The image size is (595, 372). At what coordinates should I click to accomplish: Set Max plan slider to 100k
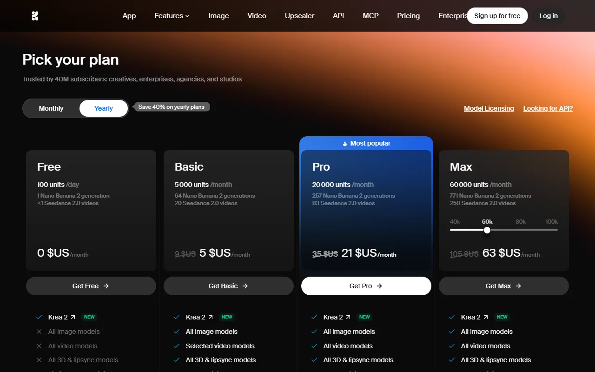click(552, 222)
